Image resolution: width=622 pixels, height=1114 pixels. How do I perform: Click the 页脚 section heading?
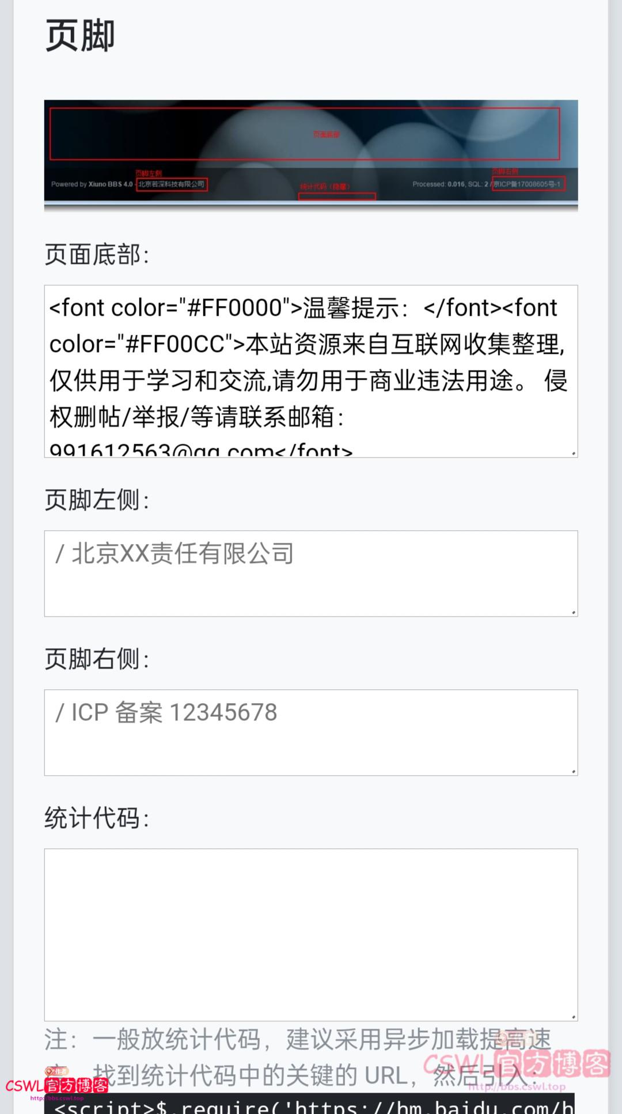(x=80, y=36)
